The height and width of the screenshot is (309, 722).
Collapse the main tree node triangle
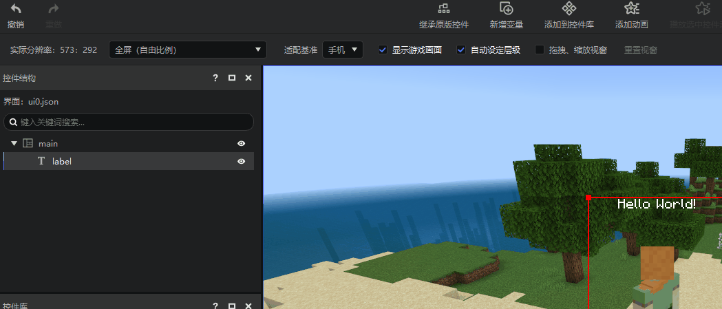click(x=14, y=144)
